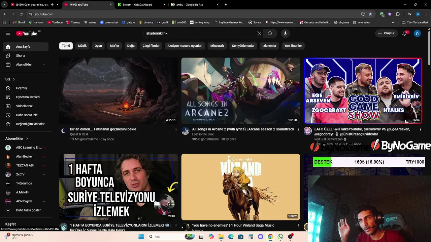Screen dimensions: 431x242
Task: Expand the Abonelikler heading chevron
Action: click(x=27, y=138)
